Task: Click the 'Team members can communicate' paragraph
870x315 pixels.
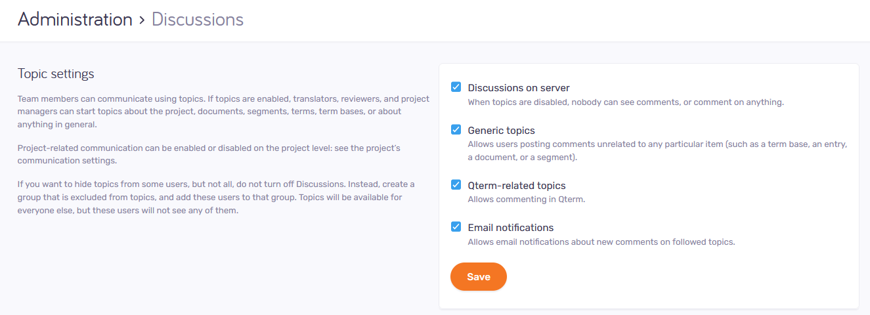Action: point(223,112)
